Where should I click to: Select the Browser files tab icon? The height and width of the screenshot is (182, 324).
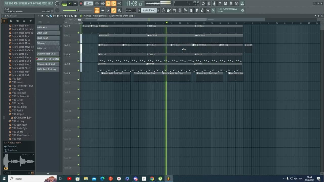click(x=11, y=21)
